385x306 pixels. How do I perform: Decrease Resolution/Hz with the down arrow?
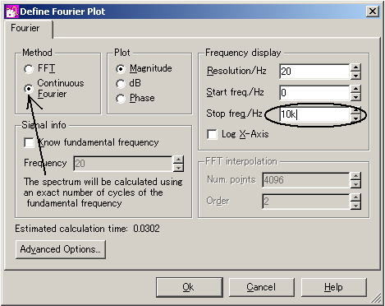pos(355,76)
